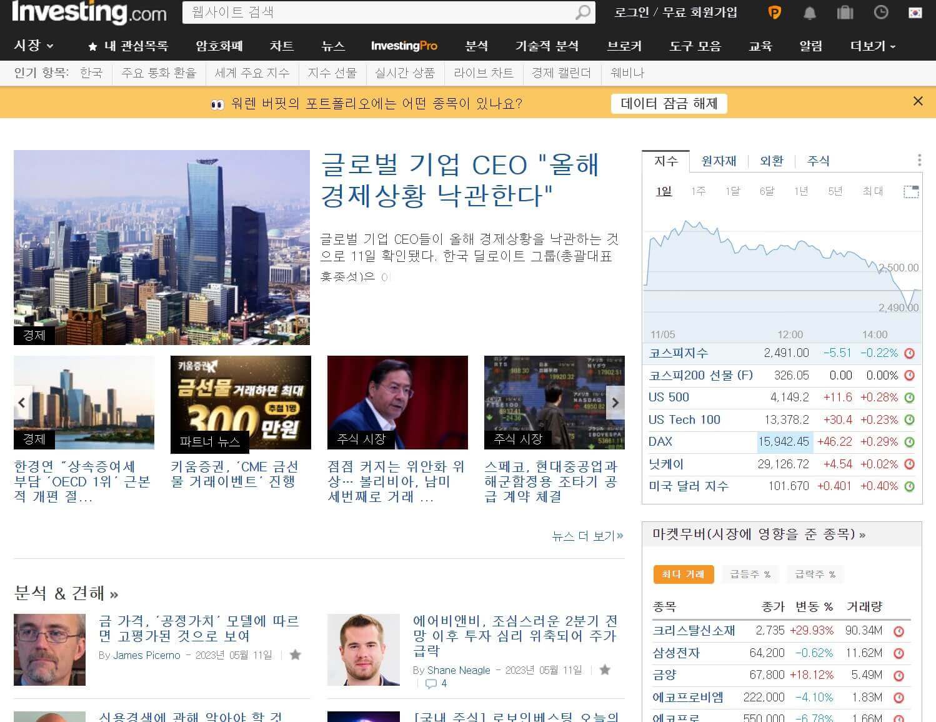The image size is (936, 722).
Task: Open the portfolio briefcase icon
Action: tap(845, 13)
